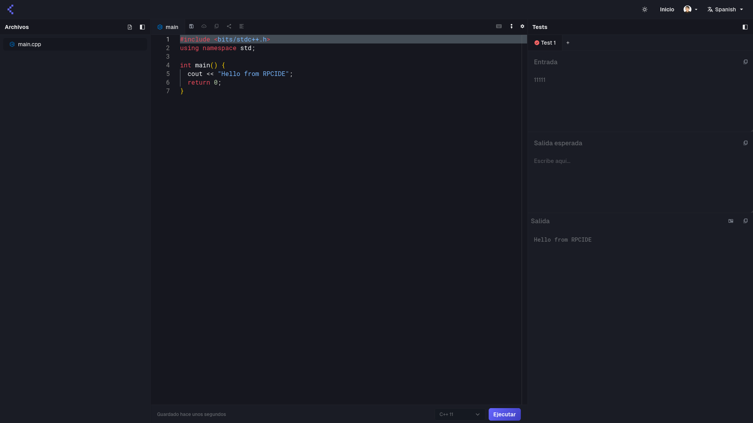Select the Test 1 tab

tap(545, 43)
